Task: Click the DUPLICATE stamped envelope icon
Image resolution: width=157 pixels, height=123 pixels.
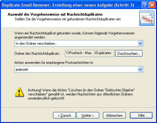Action: pyautogui.click(x=147, y=18)
